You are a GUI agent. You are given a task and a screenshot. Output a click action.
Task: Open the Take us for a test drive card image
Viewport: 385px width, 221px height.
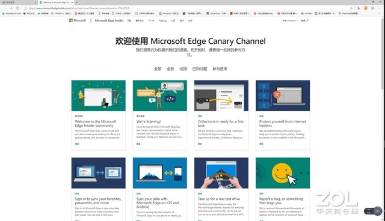(221, 173)
